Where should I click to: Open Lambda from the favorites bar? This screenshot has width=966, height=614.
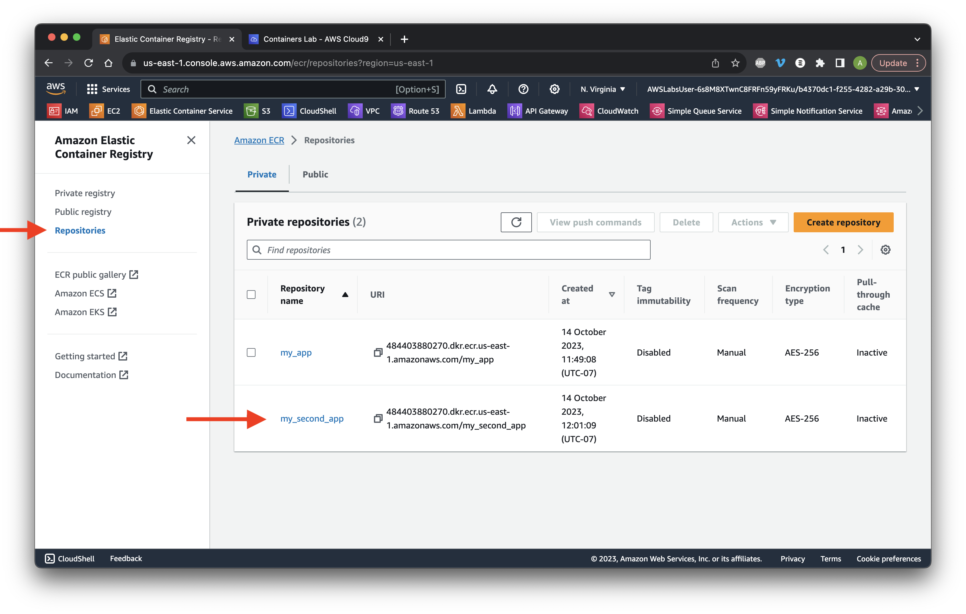coord(473,111)
